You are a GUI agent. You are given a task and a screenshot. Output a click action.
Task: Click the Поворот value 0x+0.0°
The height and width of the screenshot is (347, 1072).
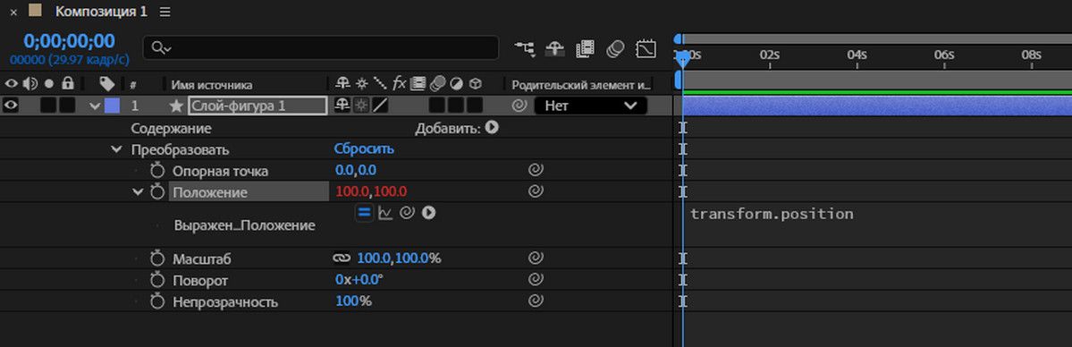(359, 280)
